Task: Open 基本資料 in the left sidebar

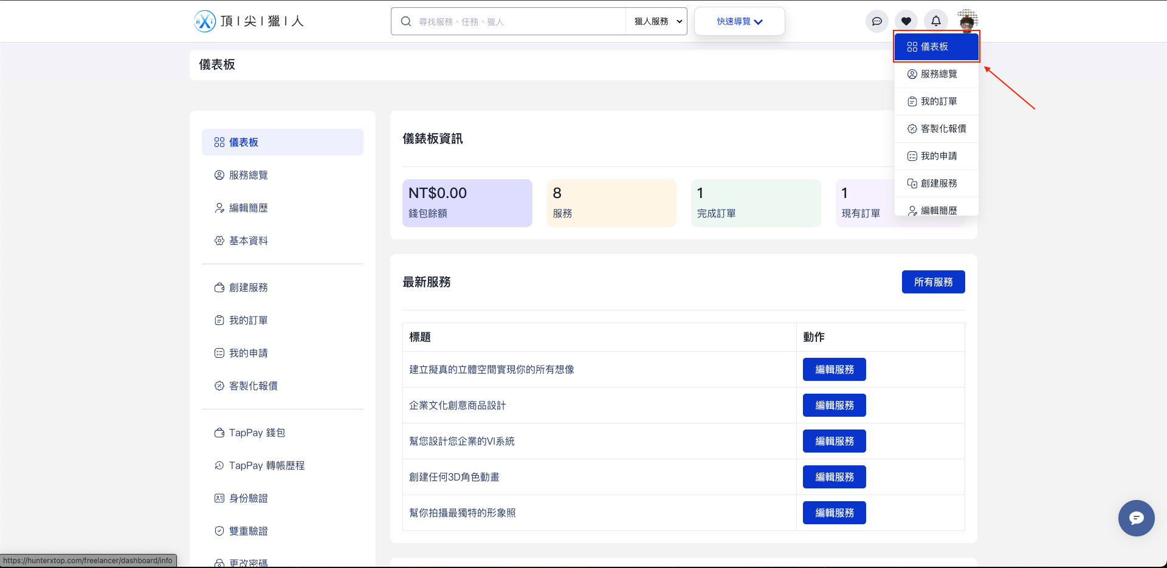Action: point(248,241)
